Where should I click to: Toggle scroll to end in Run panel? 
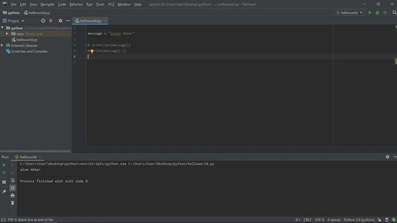(12, 188)
